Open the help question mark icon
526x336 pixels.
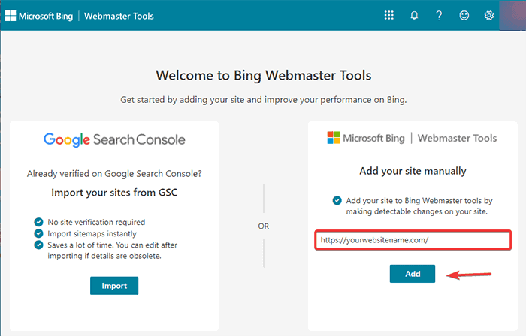click(x=439, y=15)
